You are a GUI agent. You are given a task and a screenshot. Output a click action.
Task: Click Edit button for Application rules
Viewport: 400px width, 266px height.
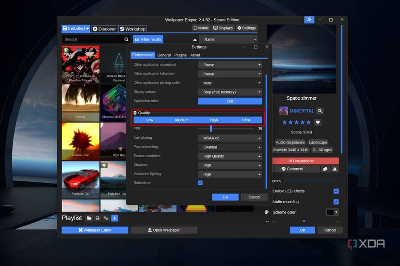(x=230, y=101)
